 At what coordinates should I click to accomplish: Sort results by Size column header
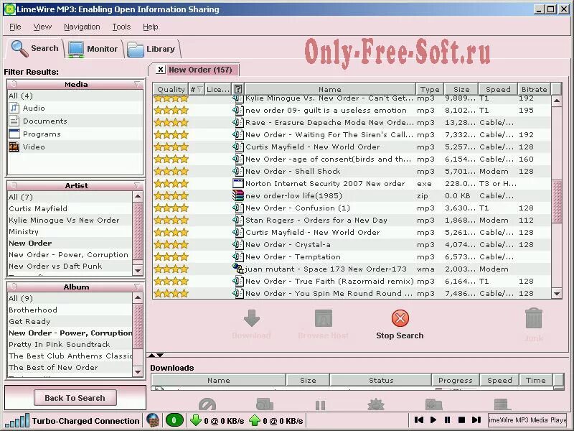[461, 89]
